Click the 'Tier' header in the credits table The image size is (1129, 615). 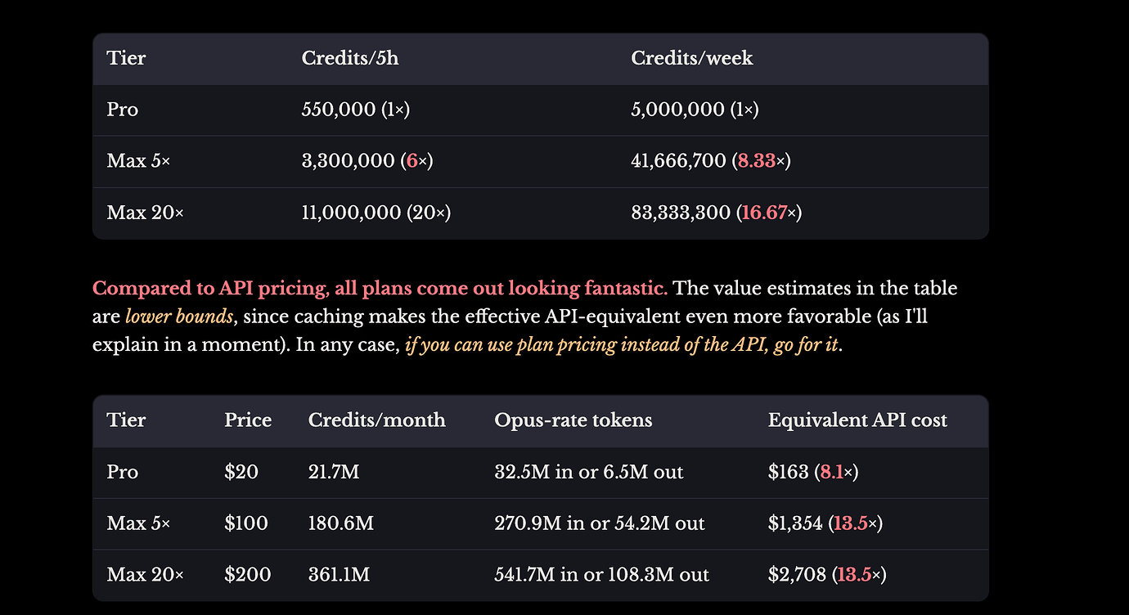(x=126, y=58)
